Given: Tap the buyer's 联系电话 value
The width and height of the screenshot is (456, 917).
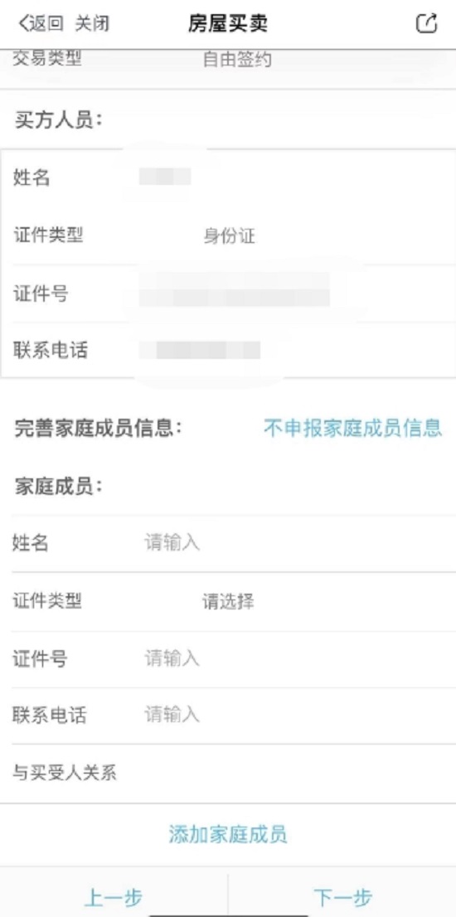Looking at the screenshot, I should pyautogui.click(x=199, y=350).
